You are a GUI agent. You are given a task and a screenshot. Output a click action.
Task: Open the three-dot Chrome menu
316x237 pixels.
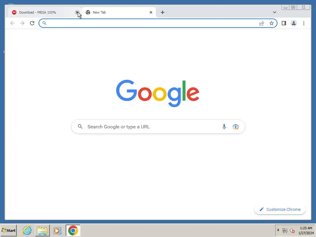tap(304, 23)
